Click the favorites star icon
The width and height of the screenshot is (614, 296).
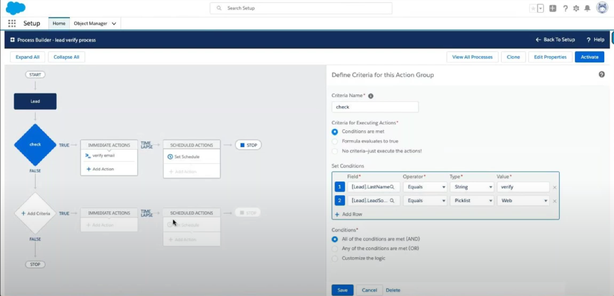click(x=533, y=8)
